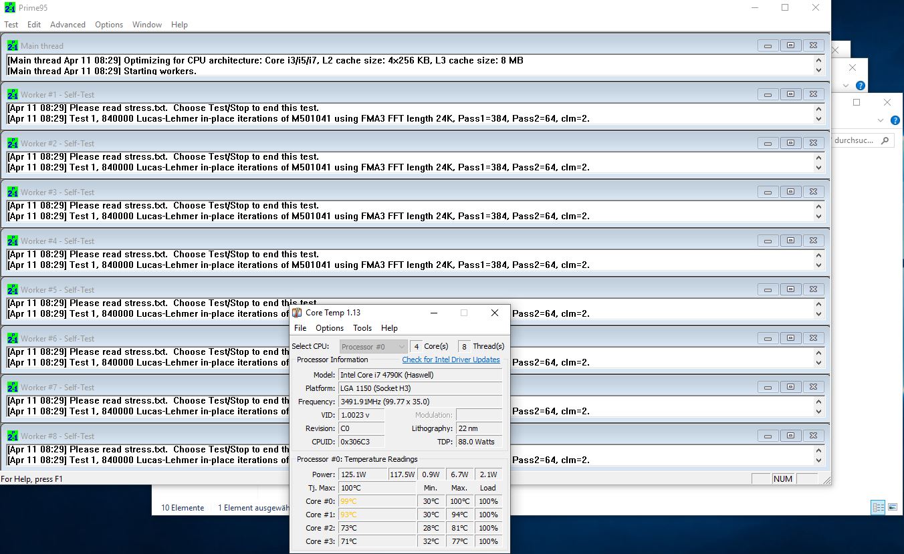Open the Test menu in Prime95
Screen dimensions: 904x554
(11, 25)
